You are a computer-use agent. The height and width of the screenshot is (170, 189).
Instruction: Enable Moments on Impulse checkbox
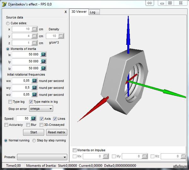tap(75, 150)
